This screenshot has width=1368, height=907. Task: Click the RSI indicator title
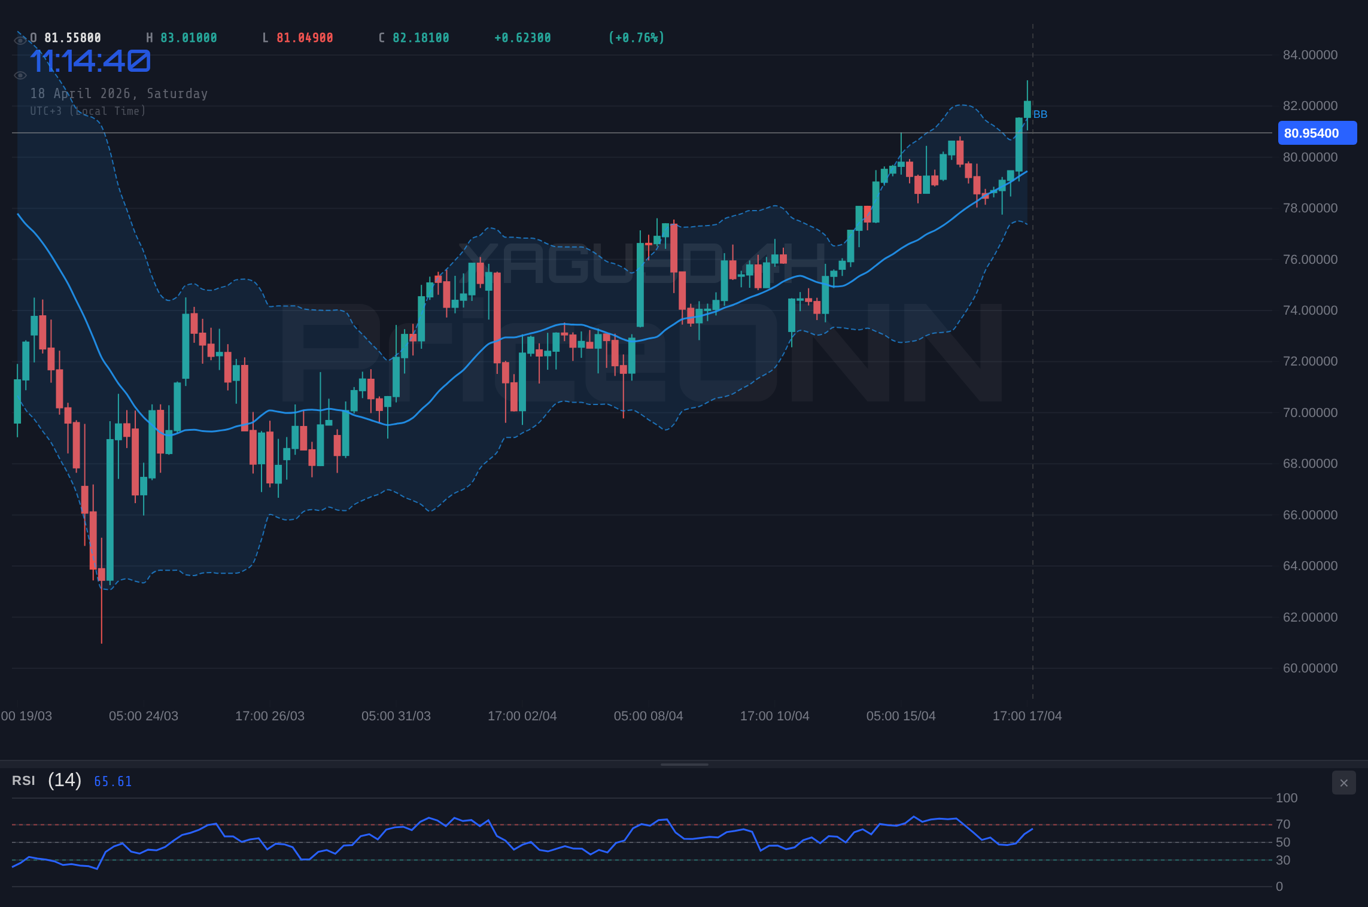(x=23, y=781)
